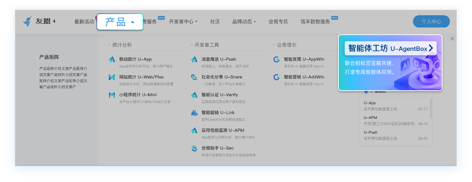Collapse the 产品 dropdown menu
The width and height of the screenshot is (472, 182).
tap(120, 22)
